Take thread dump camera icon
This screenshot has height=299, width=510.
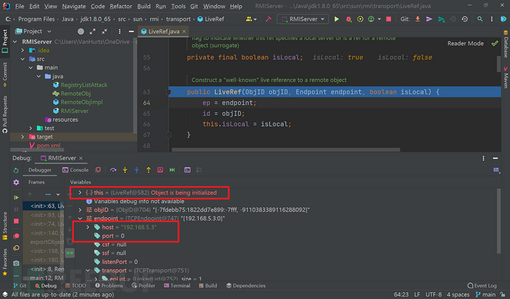[16, 264]
